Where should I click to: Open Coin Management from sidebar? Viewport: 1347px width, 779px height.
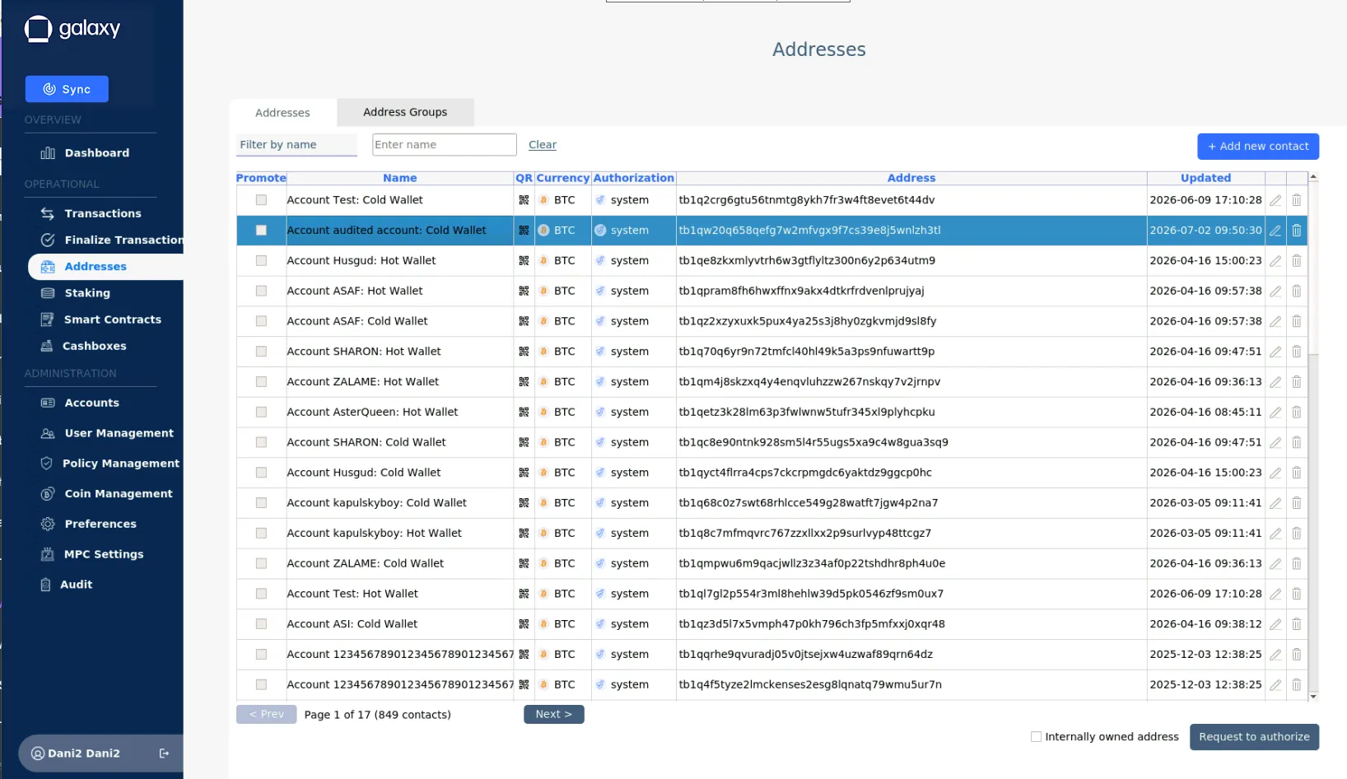[x=119, y=494]
